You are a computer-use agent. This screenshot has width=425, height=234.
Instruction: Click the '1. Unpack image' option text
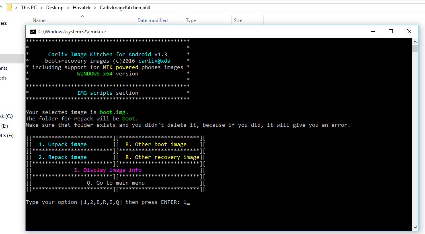[x=63, y=144]
